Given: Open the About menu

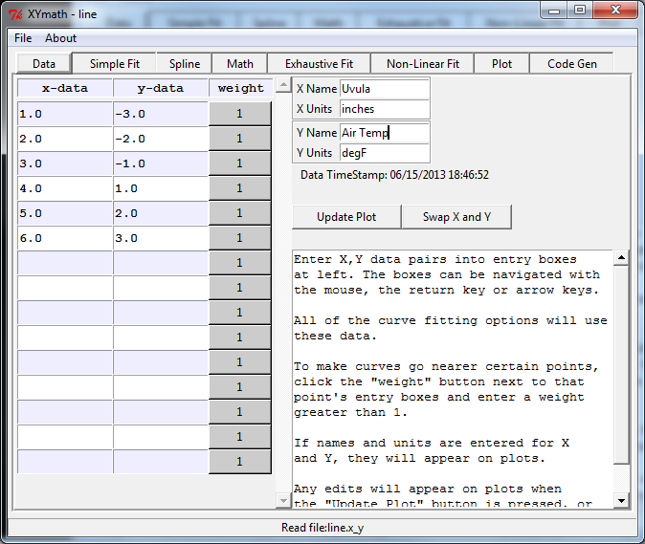Looking at the screenshot, I should coord(60,38).
